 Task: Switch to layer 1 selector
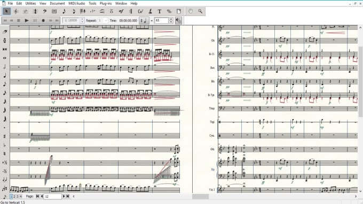pyautogui.click(x=11, y=197)
